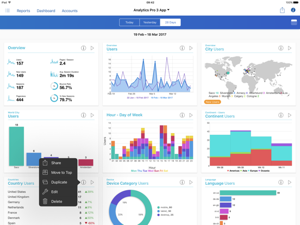Select the Yesterday date range
Screen dimensions: 300x225
[150, 22]
